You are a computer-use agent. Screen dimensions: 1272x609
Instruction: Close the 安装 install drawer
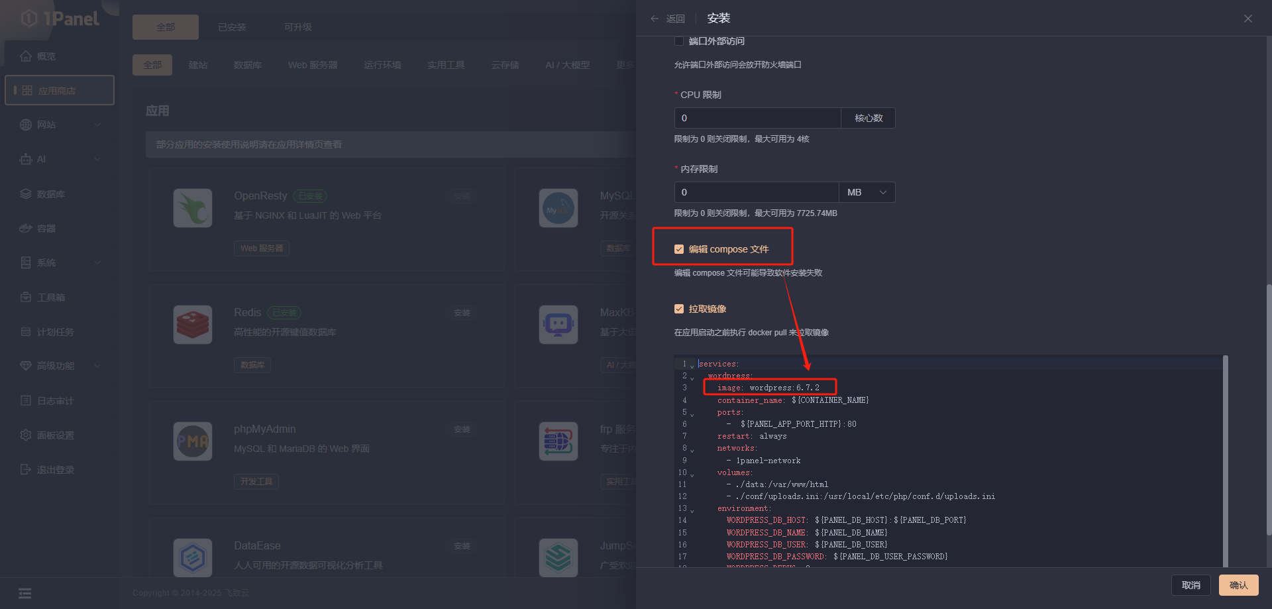(x=1248, y=19)
